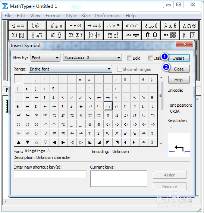Select the clockwise circular arrow symbol
Viewport: 204px width, 213px height.
[19, 124]
